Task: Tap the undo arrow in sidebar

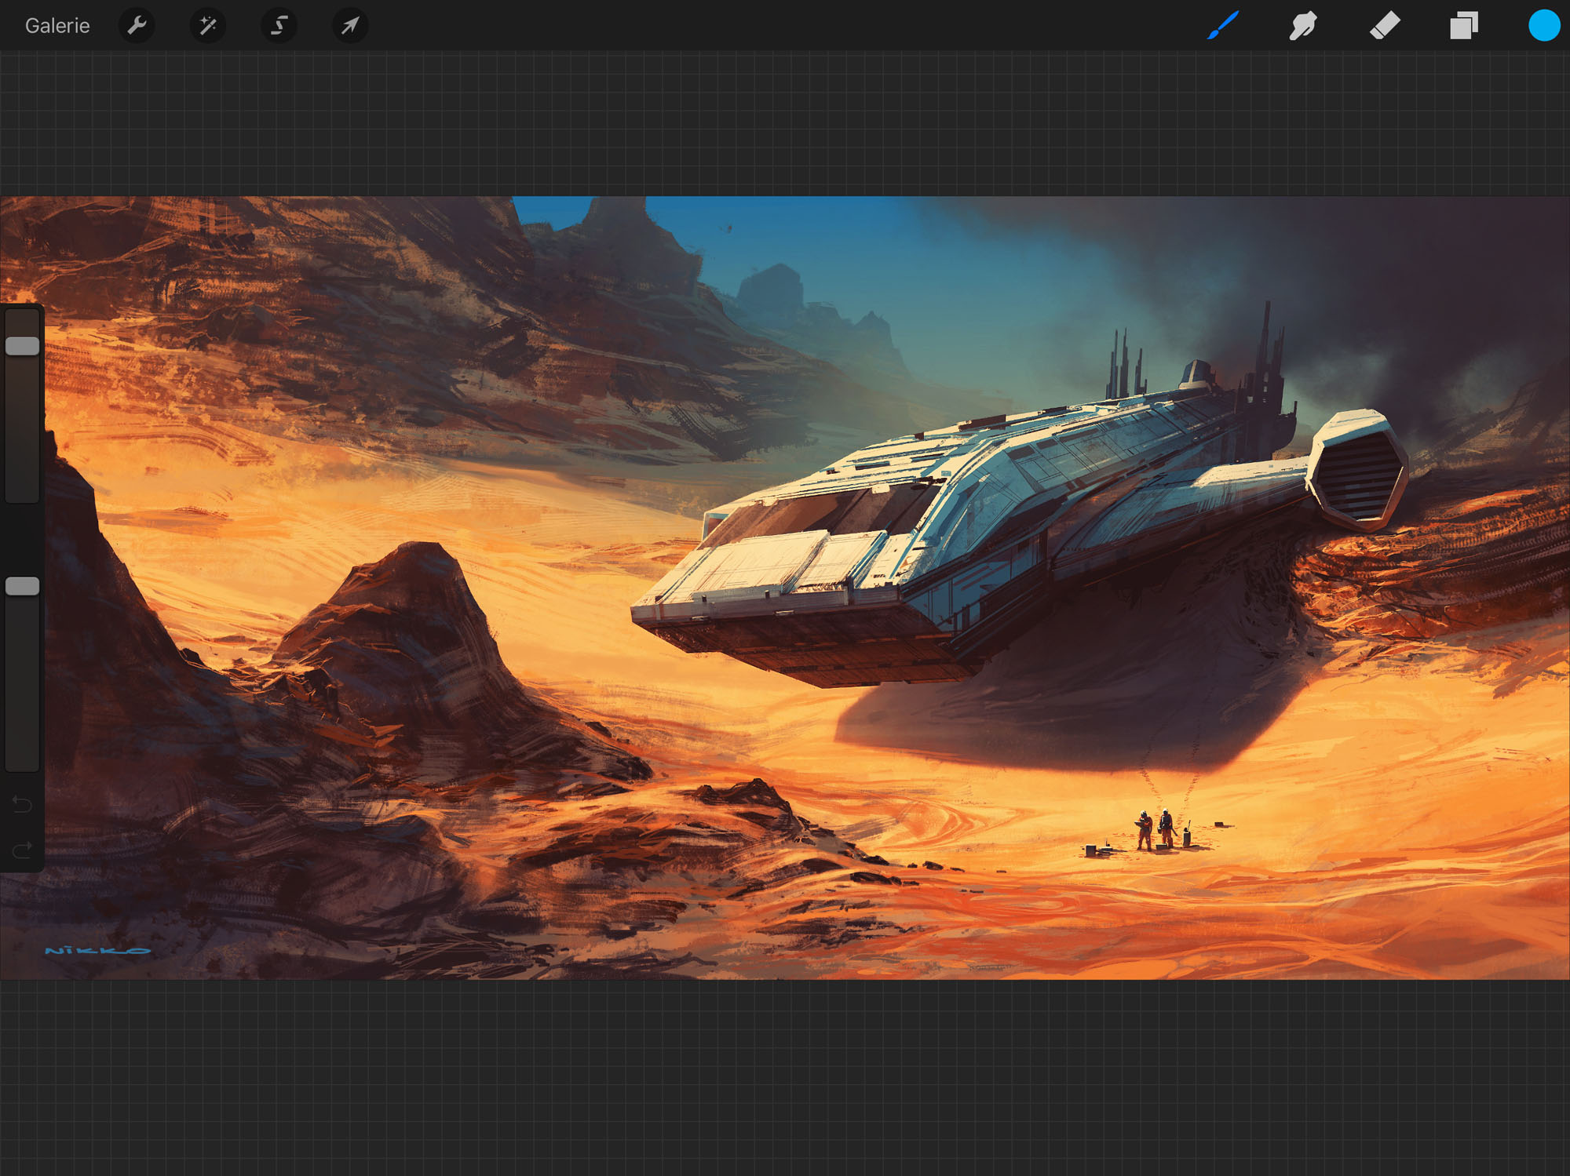Action: [x=22, y=804]
